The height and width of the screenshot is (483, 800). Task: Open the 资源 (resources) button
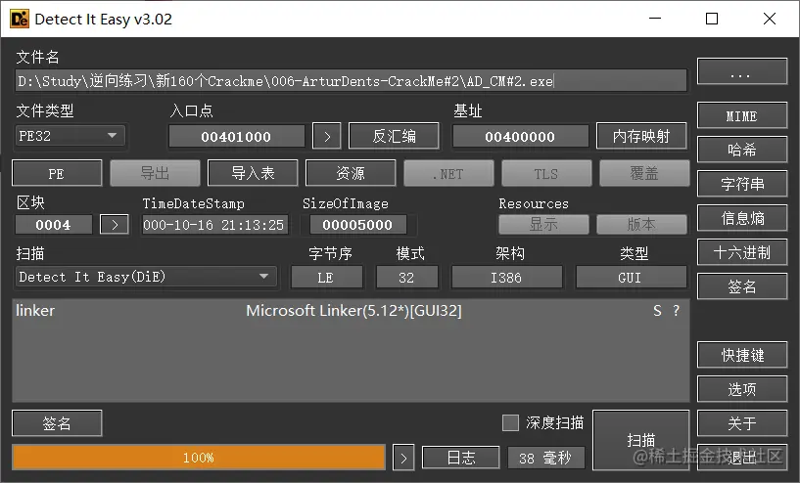351,173
